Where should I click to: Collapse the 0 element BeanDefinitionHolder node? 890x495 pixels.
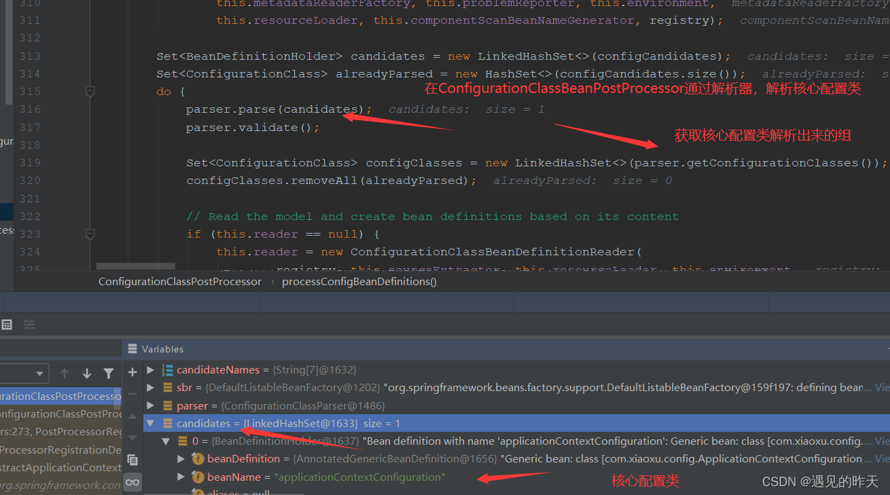click(x=165, y=441)
